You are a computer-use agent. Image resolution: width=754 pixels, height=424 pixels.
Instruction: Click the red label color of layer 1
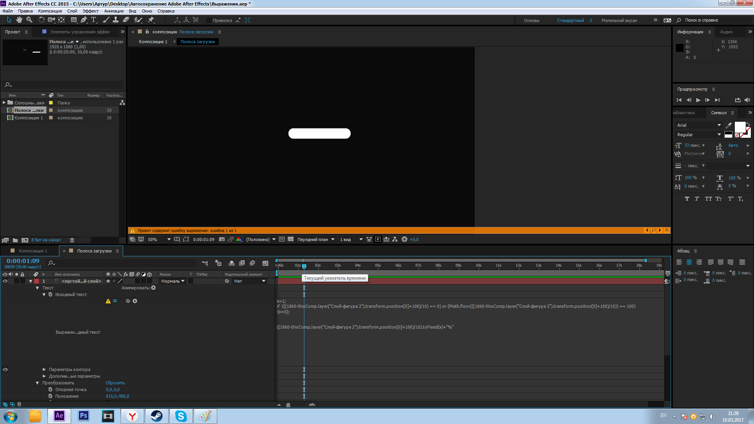point(37,281)
